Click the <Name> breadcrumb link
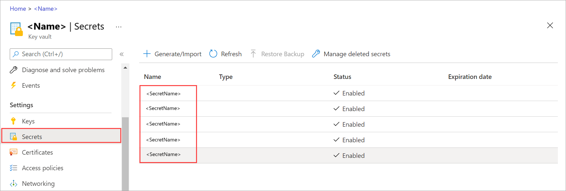Image resolution: width=566 pixels, height=191 pixels. [x=46, y=9]
